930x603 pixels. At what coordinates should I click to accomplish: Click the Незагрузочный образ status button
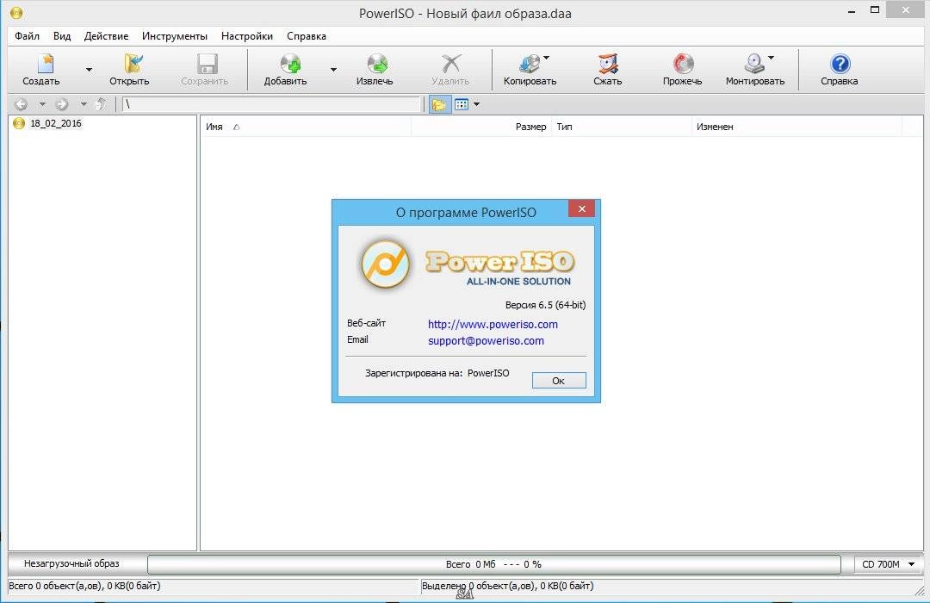pos(71,564)
